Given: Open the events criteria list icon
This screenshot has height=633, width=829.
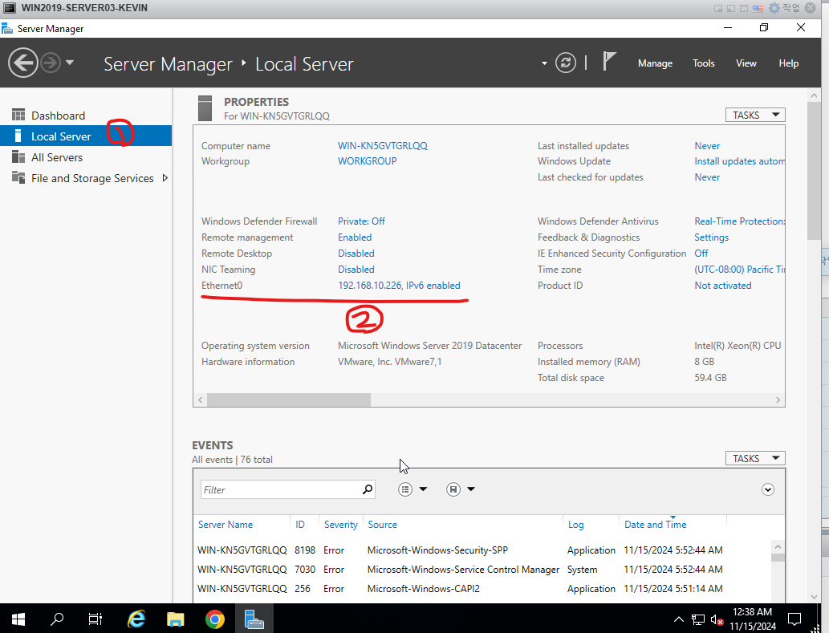Looking at the screenshot, I should [x=405, y=489].
